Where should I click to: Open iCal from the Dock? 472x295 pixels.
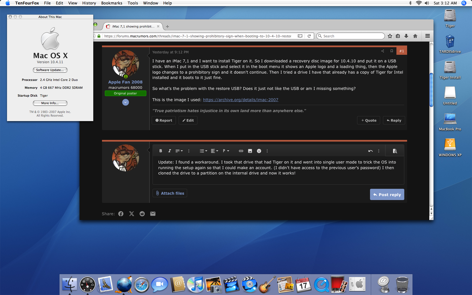click(x=303, y=284)
